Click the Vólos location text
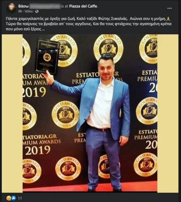 click(29, 11)
